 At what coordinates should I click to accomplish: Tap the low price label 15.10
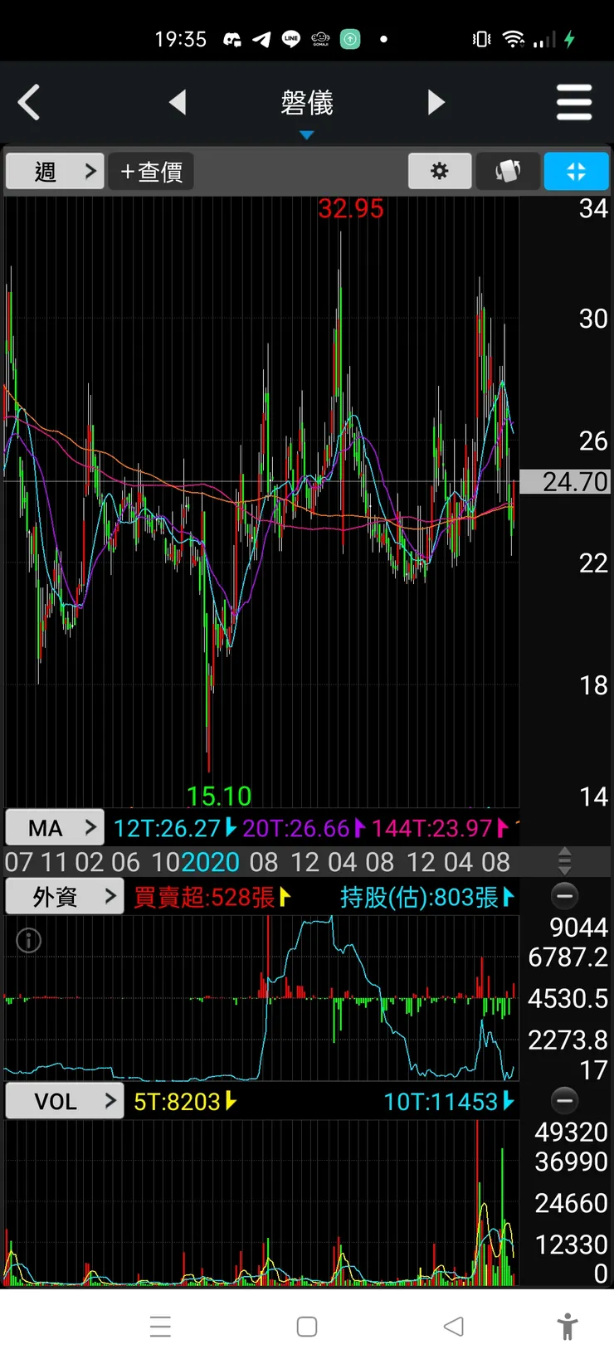pyautogui.click(x=219, y=796)
